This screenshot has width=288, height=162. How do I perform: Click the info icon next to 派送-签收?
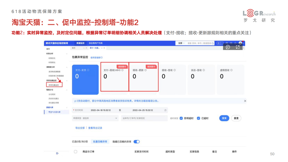click(204, 70)
